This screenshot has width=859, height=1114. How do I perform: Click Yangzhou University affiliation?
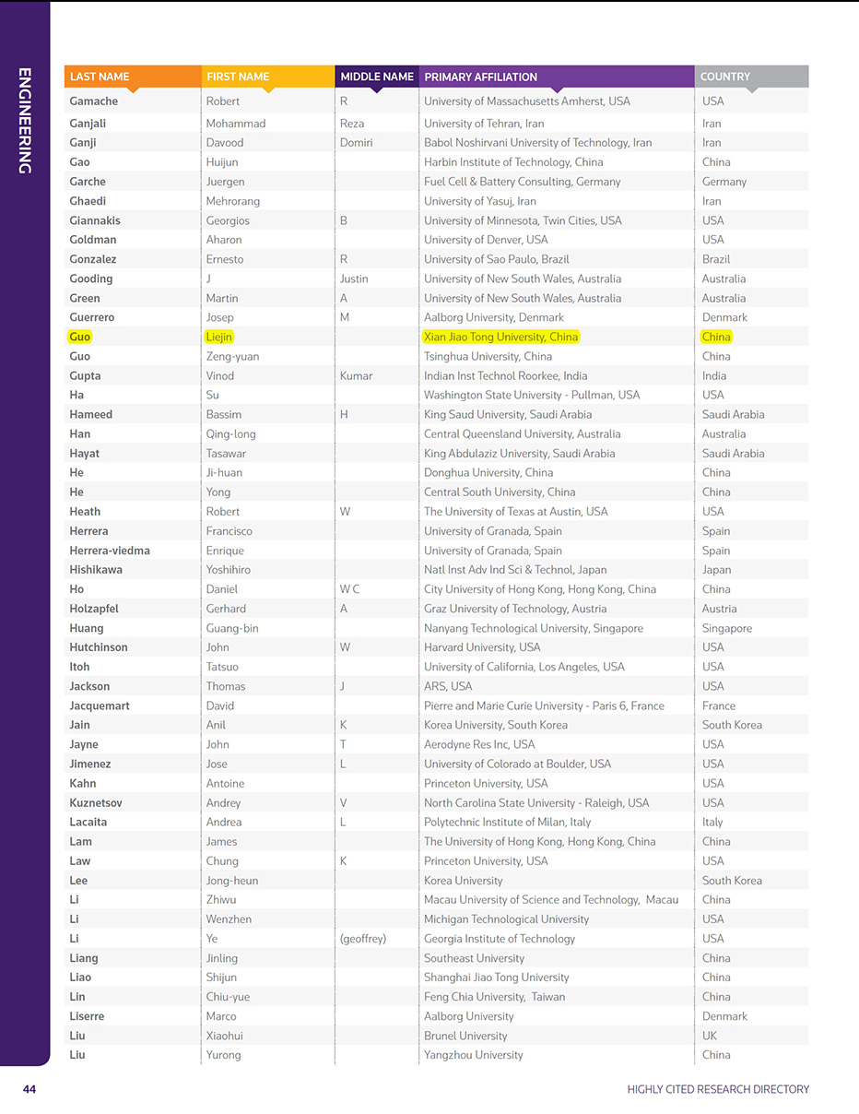474,1055
